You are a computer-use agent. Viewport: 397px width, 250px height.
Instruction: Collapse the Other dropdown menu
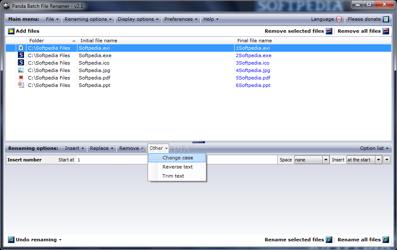tap(158, 148)
